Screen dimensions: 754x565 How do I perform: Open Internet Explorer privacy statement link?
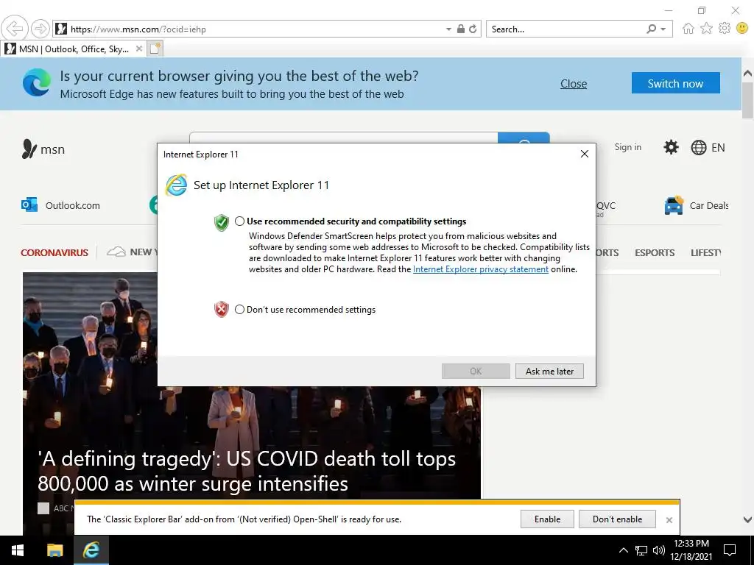480,269
